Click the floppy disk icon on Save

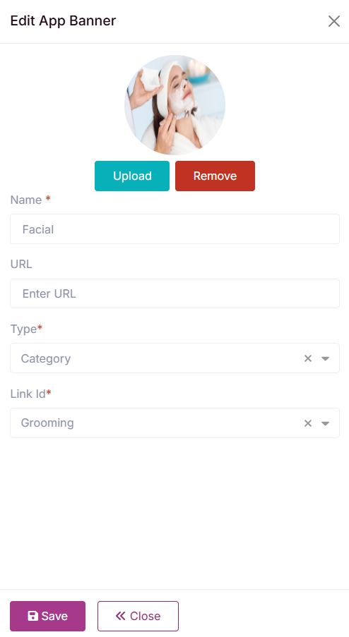tap(32, 616)
